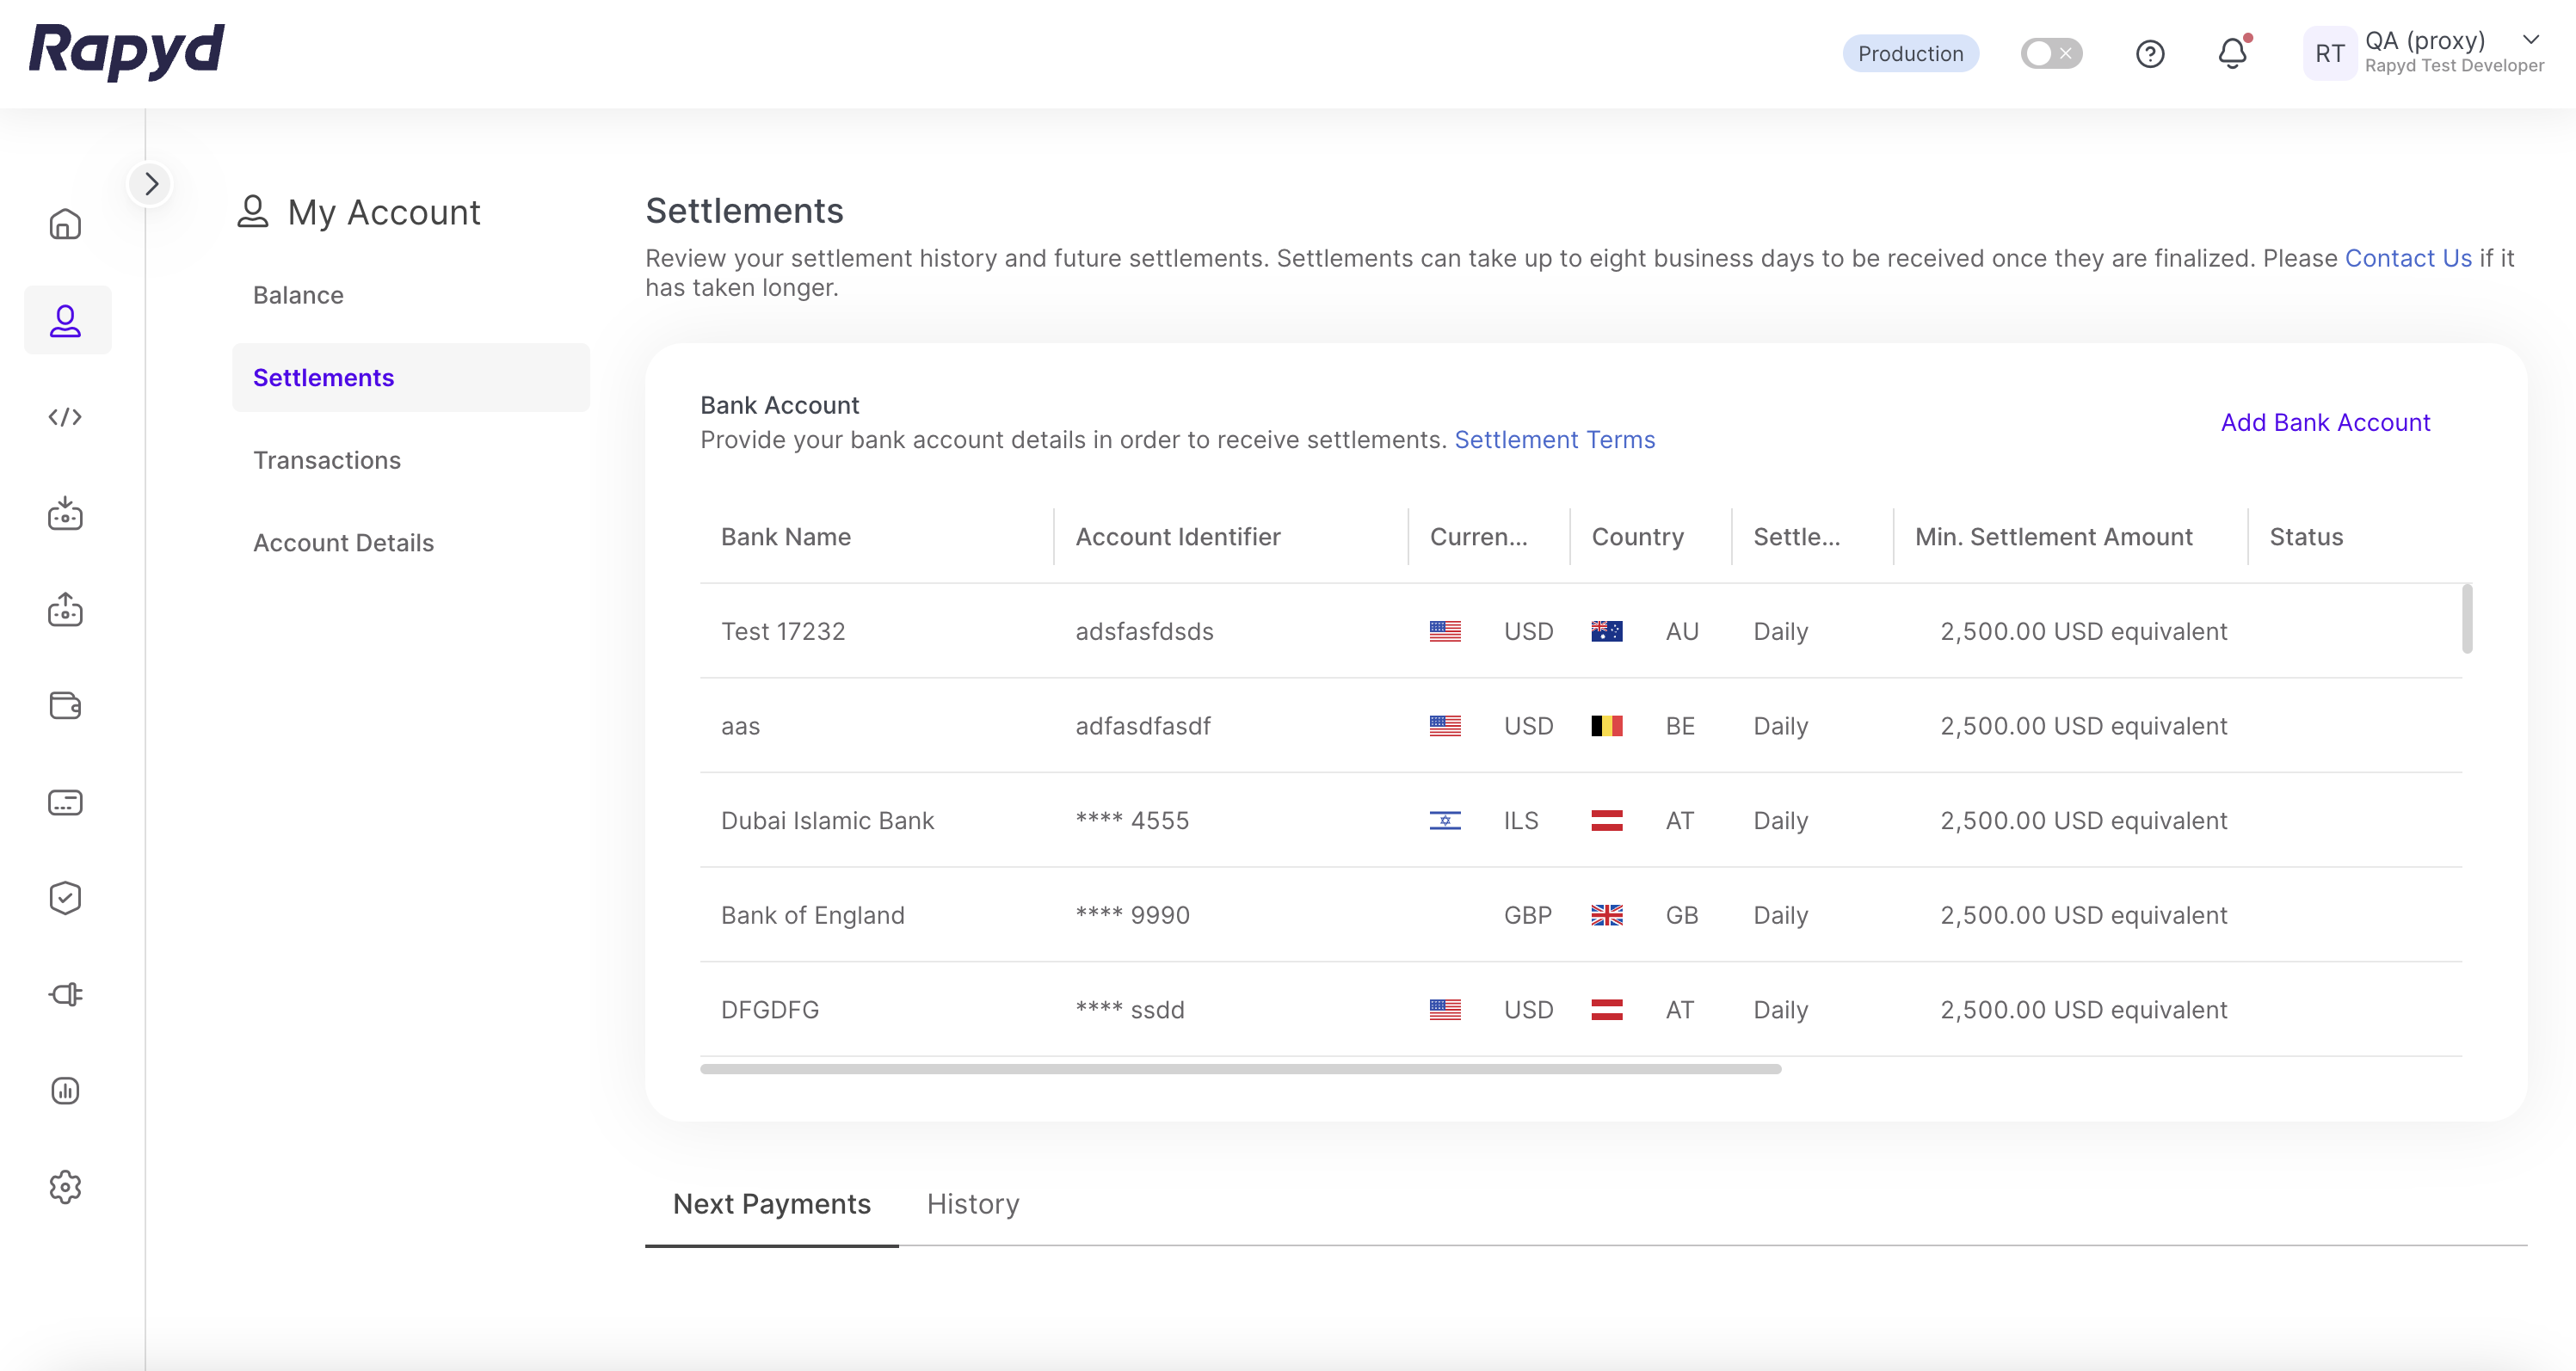Click account identifier adsfasfdsds
The image size is (2576, 1371).
(1144, 631)
